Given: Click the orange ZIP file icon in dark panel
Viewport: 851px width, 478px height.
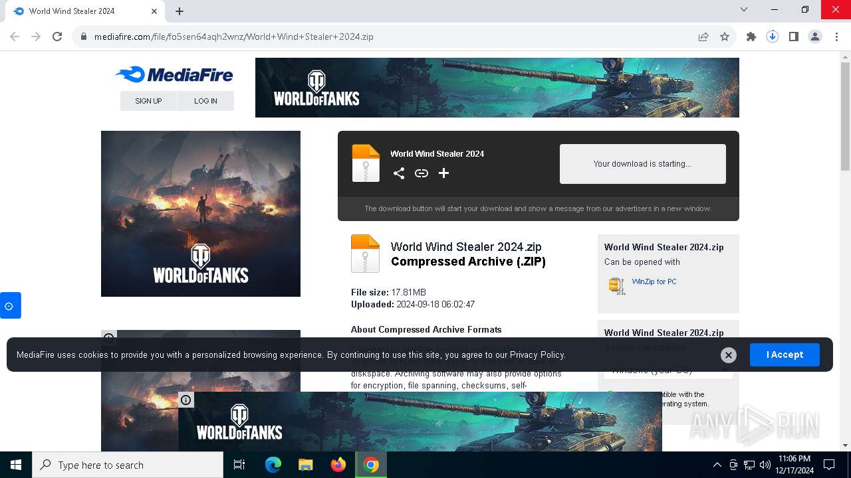Looking at the screenshot, I should tap(366, 163).
